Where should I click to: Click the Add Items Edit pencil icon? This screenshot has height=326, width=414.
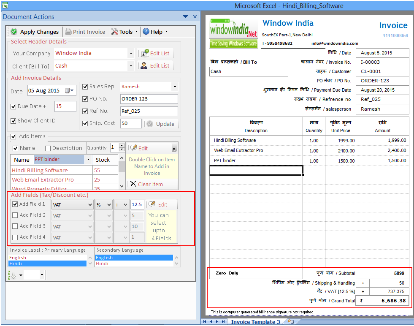134,148
